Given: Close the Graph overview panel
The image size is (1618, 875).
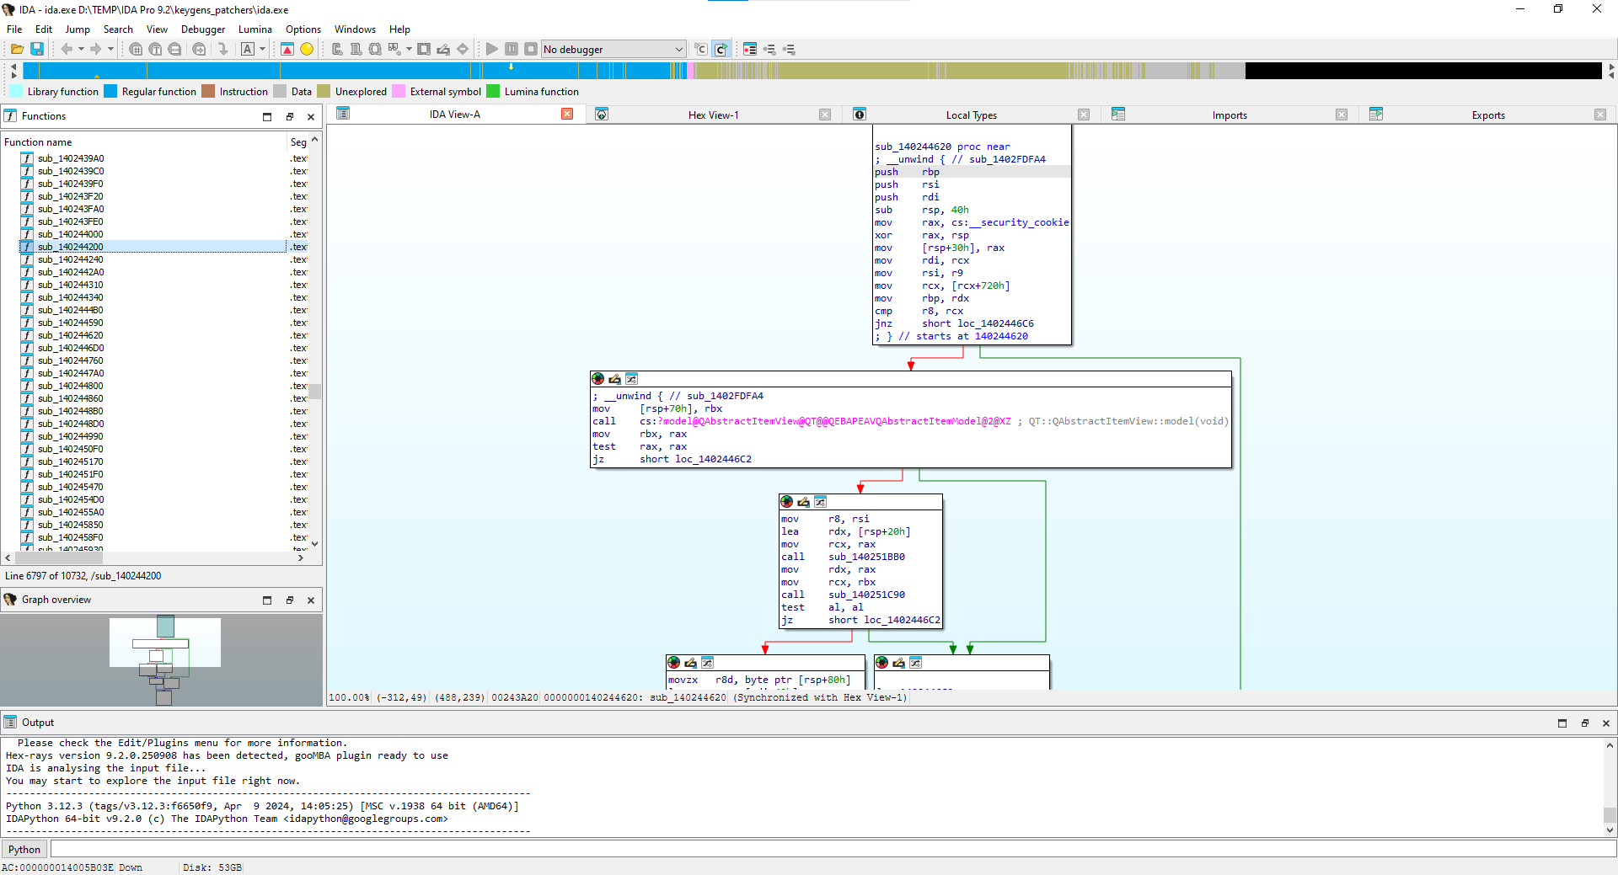Looking at the screenshot, I should (311, 600).
